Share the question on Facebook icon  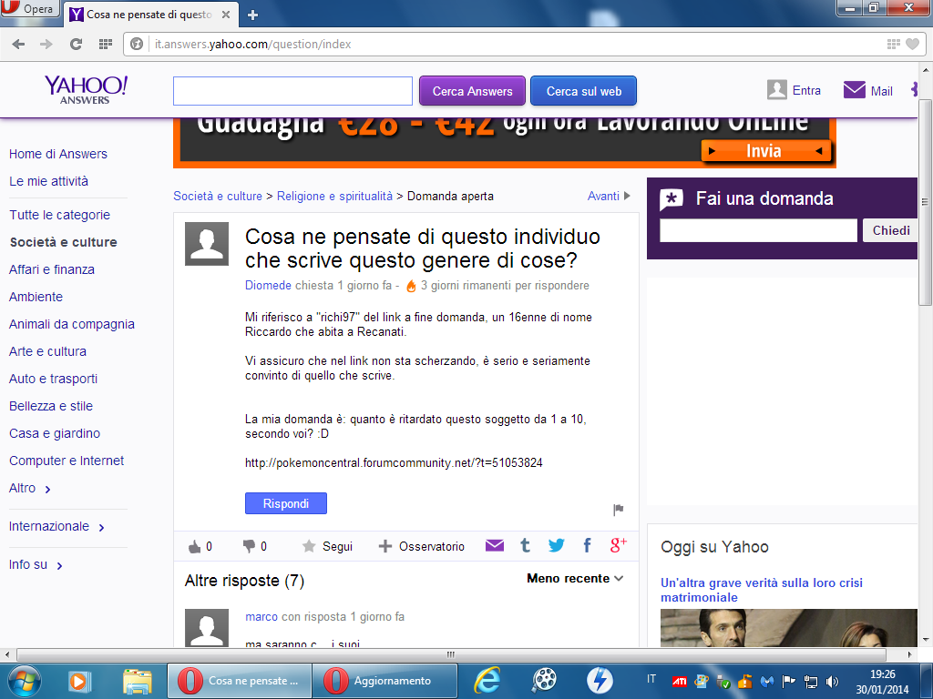(587, 546)
